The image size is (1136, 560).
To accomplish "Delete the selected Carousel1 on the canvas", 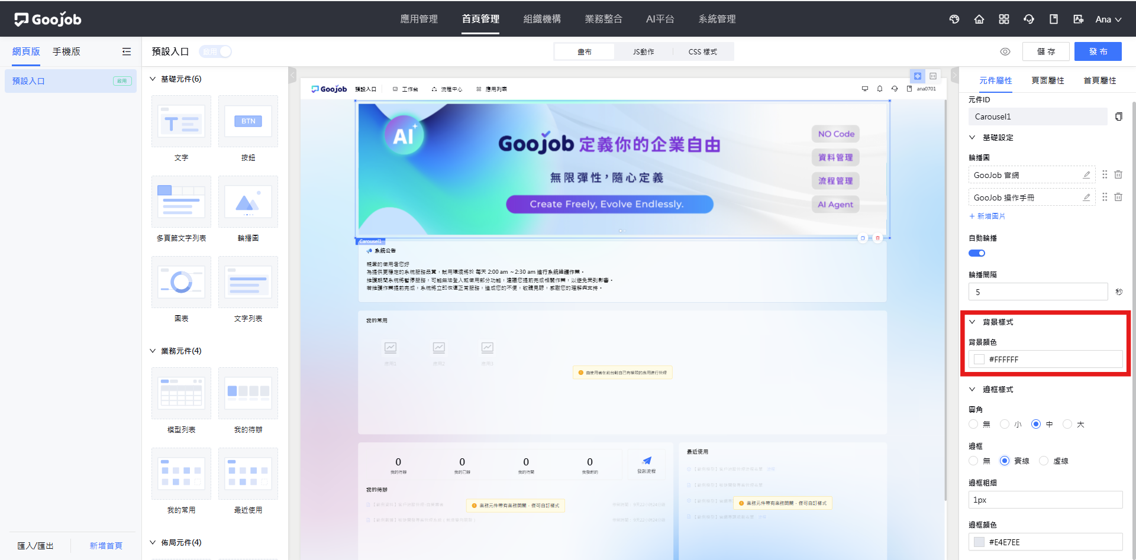I will coord(878,238).
